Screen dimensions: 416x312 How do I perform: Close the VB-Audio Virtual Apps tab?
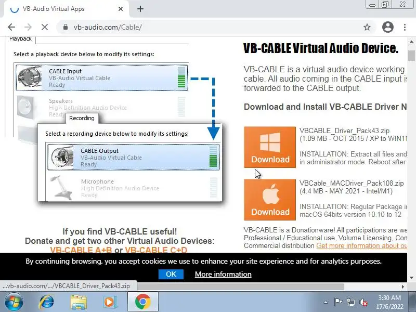(121, 9)
